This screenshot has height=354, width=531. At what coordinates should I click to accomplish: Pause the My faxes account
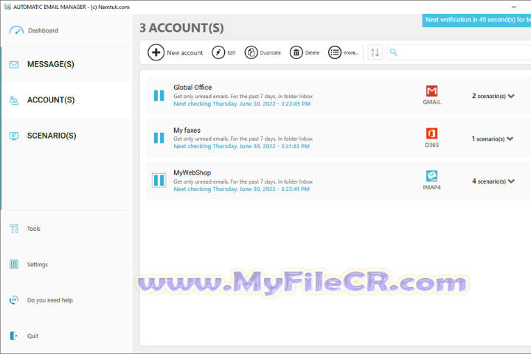[159, 138]
